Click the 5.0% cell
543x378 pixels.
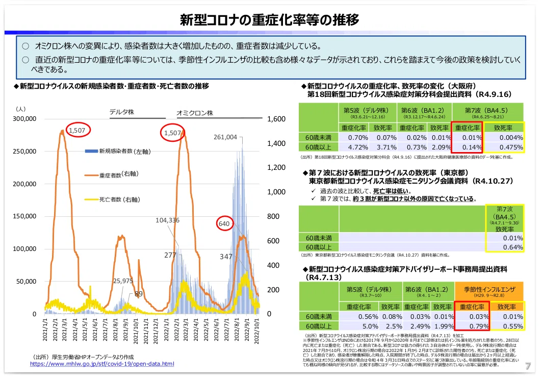pyautogui.click(x=359, y=326)
